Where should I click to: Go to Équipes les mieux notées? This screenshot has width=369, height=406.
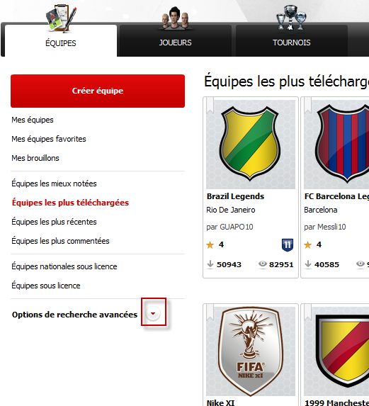point(54,184)
